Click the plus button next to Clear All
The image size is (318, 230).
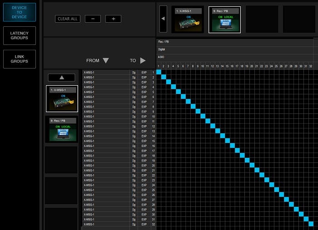[113, 19]
